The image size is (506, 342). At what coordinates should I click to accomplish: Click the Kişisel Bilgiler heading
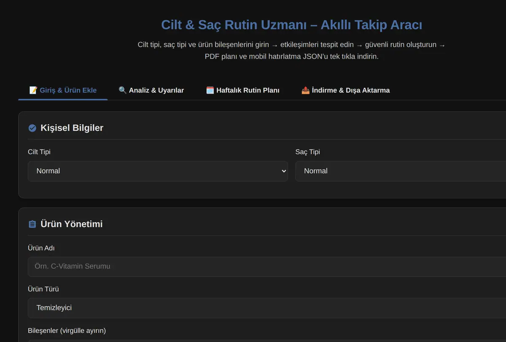72,128
